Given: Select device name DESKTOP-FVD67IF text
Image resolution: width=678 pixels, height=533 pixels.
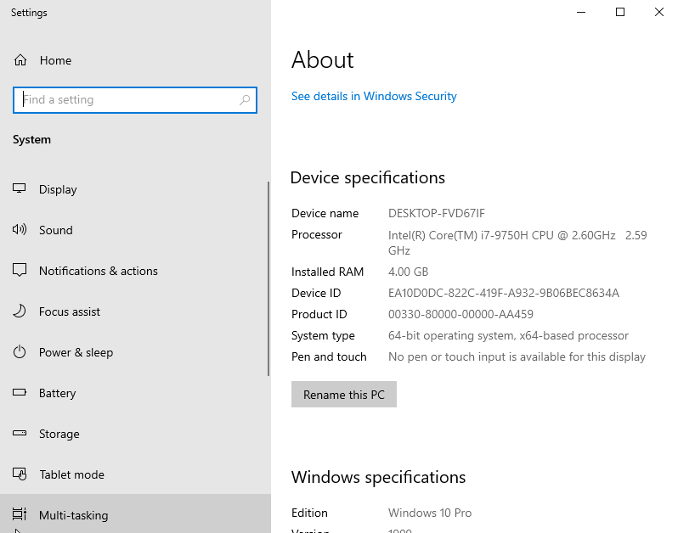Looking at the screenshot, I should (437, 213).
